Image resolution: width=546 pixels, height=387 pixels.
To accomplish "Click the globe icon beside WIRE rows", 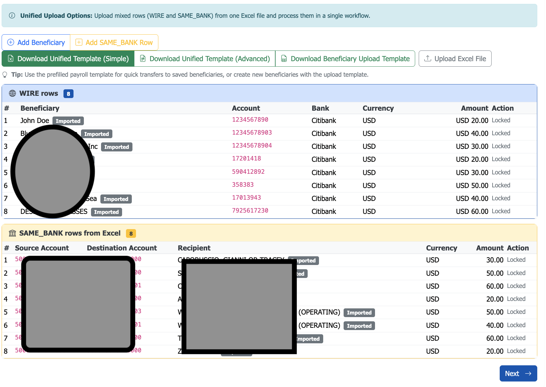I will [x=12, y=94].
